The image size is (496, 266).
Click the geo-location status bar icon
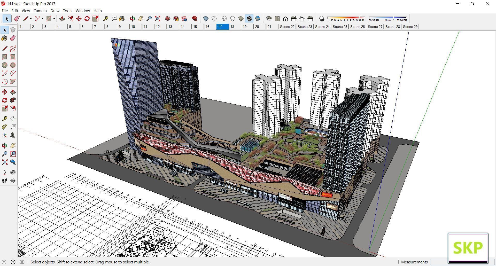(4, 262)
